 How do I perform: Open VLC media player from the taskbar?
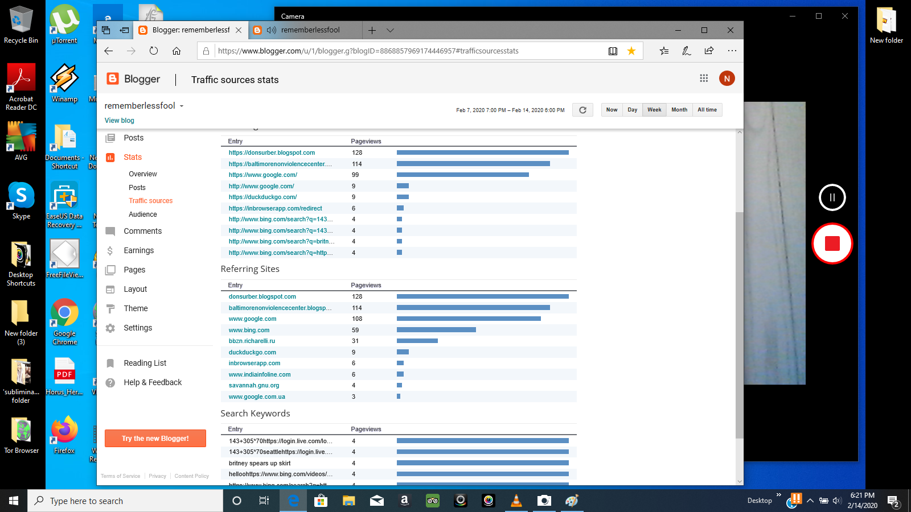(516, 501)
